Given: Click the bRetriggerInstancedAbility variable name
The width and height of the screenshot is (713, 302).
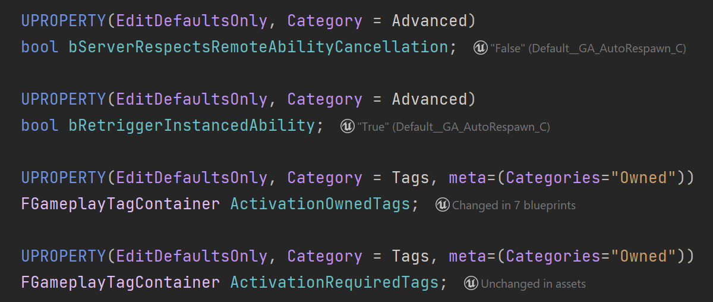Looking at the screenshot, I should click(191, 125).
